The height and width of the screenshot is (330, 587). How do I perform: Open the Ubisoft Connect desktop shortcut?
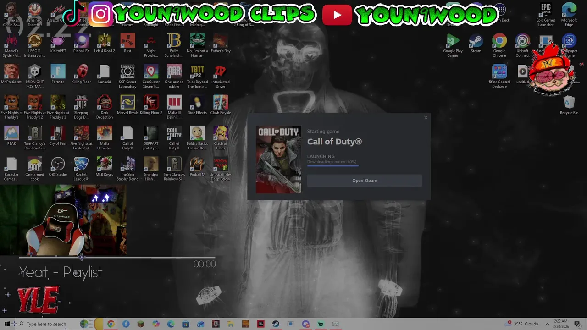[522, 45]
